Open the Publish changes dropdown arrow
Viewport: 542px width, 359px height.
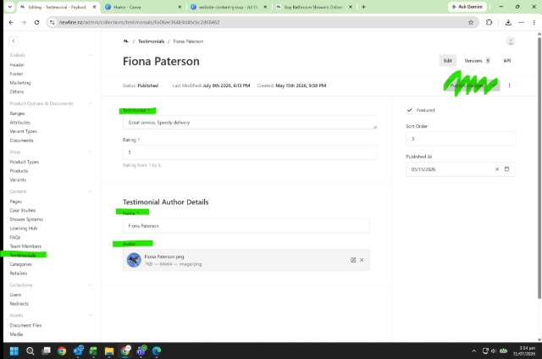(x=495, y=86)
